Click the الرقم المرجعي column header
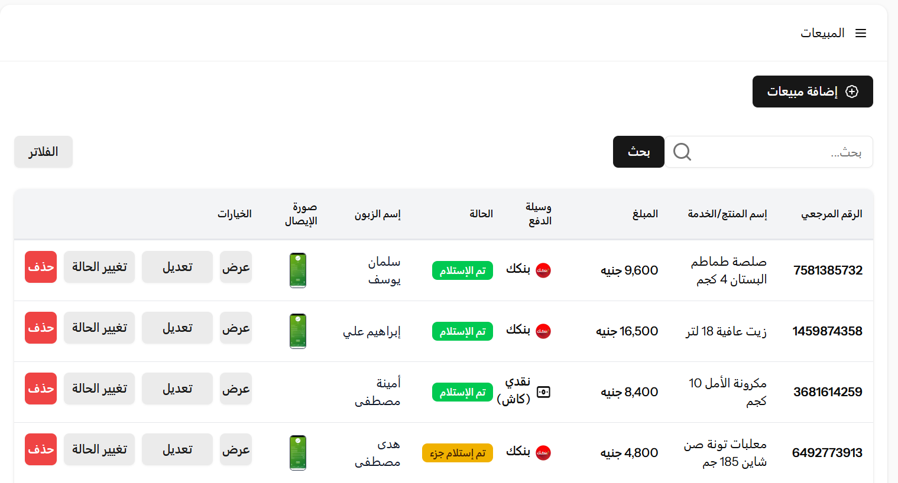Screen dimensions: 898x483 coord(831,214)
